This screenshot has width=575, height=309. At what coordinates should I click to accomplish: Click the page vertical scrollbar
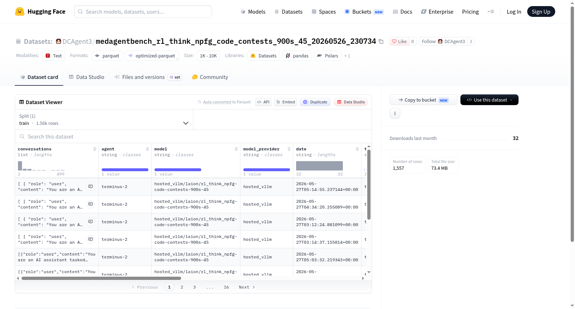[572, 124]
